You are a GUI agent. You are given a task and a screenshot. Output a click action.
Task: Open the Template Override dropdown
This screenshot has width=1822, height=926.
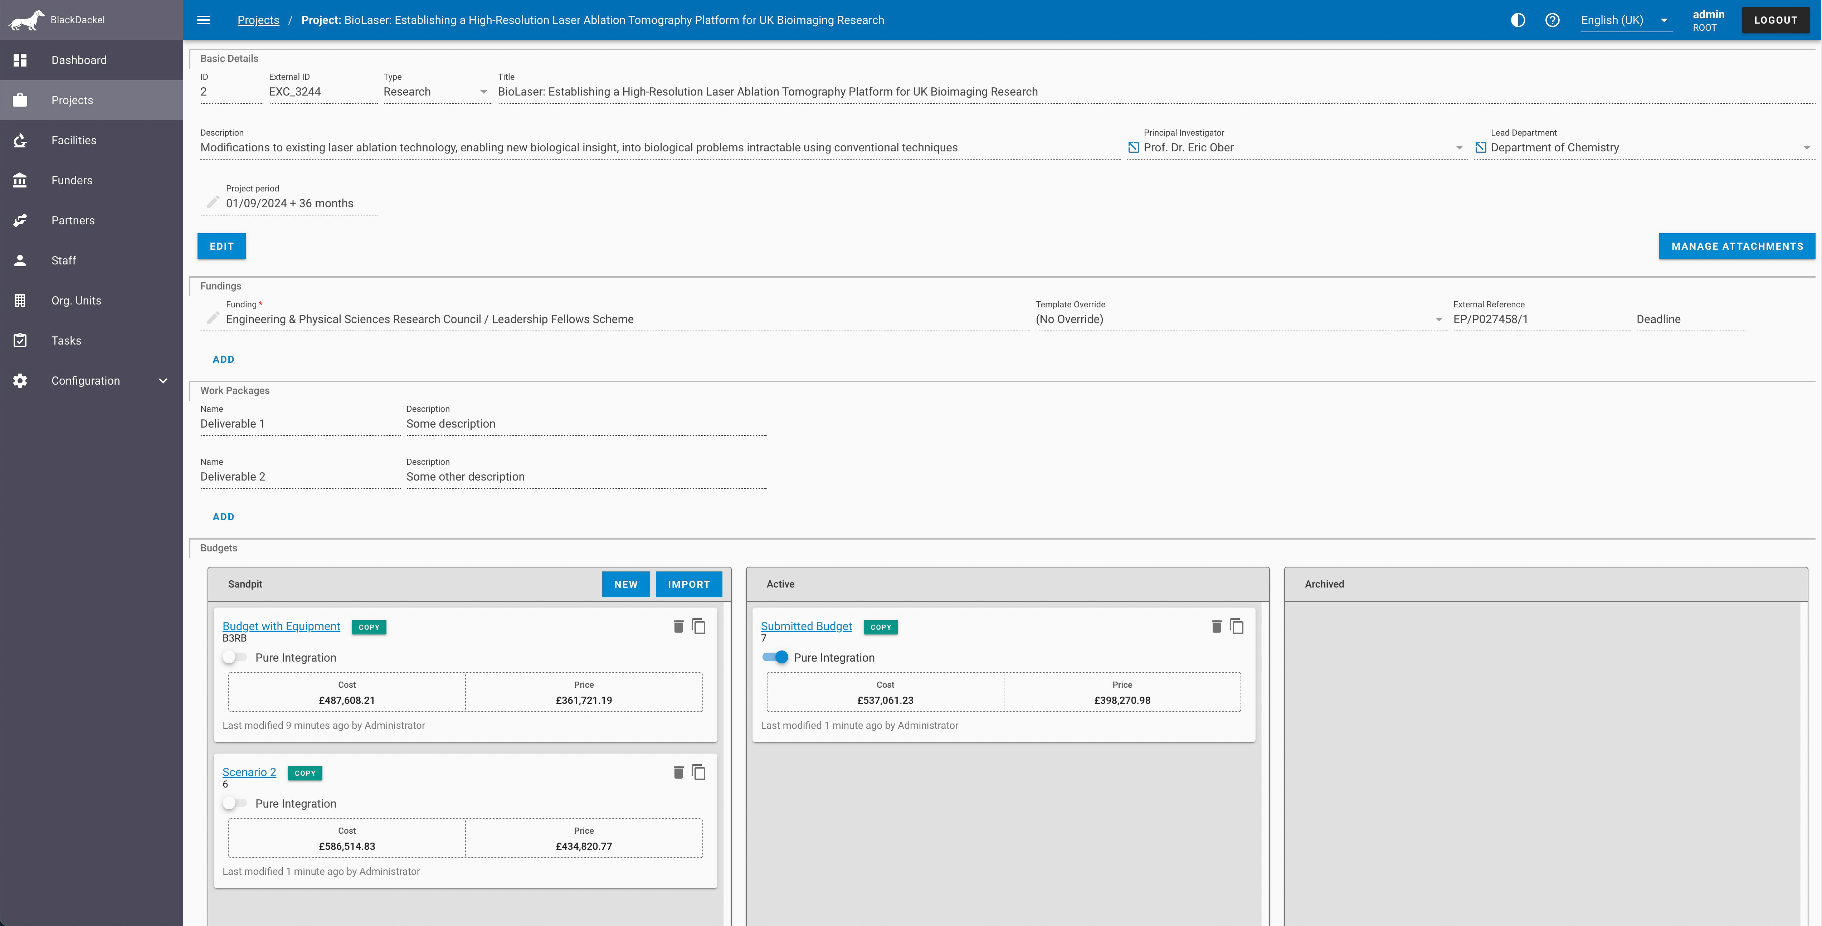pos(1241,319)
